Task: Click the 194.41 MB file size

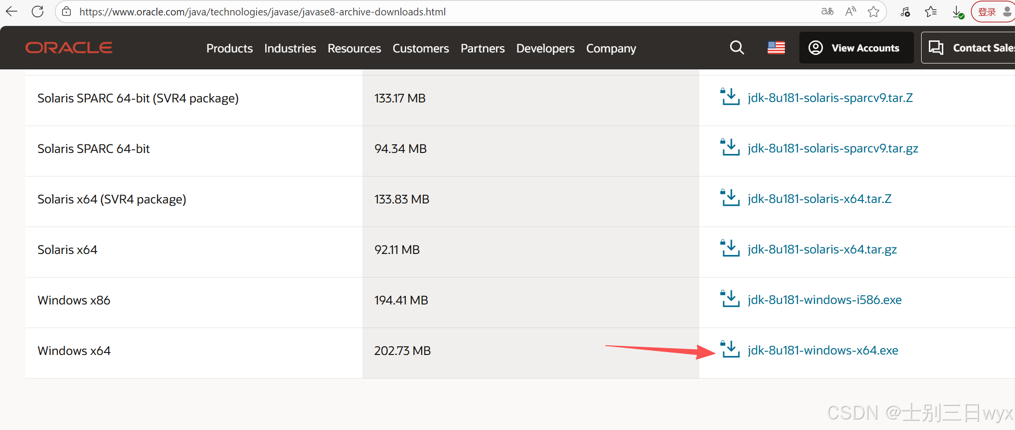Action: pyautogui.click(x=401, y=300)
